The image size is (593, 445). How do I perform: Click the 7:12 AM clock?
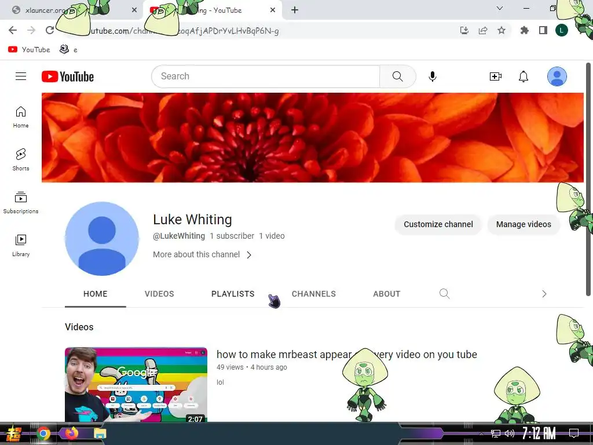pyautogui.click(x=539, y=433)
